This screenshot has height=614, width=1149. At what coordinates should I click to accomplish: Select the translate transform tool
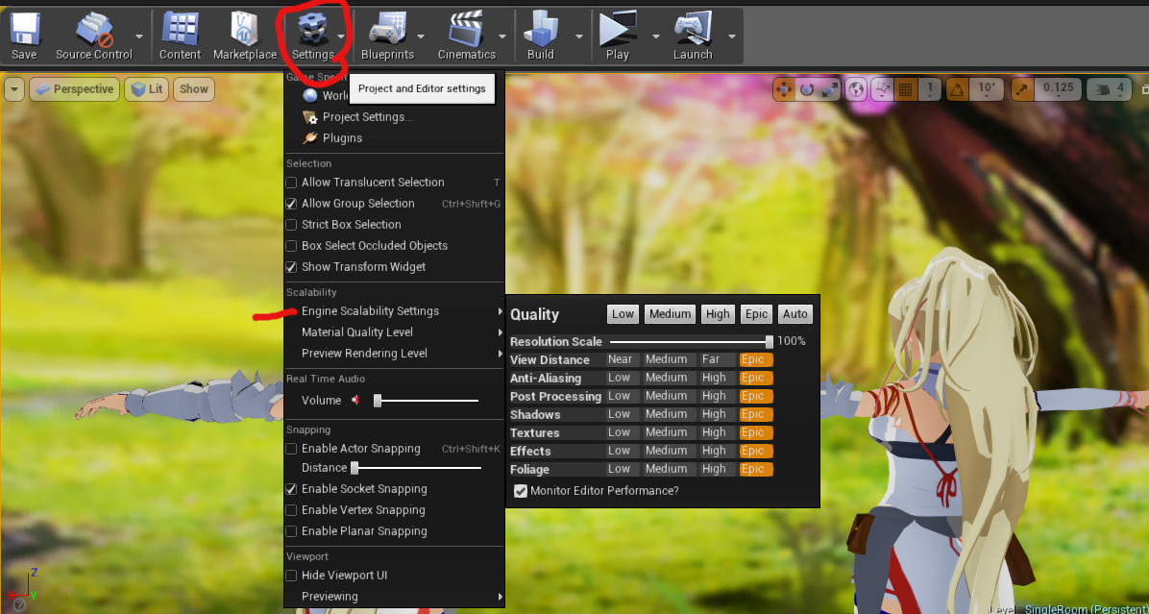783,89
